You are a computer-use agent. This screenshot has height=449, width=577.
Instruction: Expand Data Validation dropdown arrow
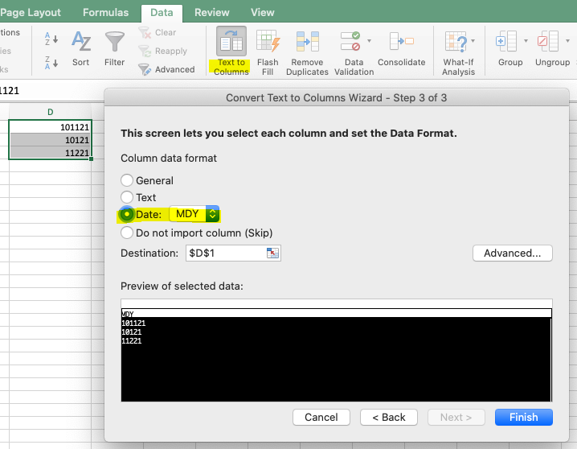click(369, 41)
